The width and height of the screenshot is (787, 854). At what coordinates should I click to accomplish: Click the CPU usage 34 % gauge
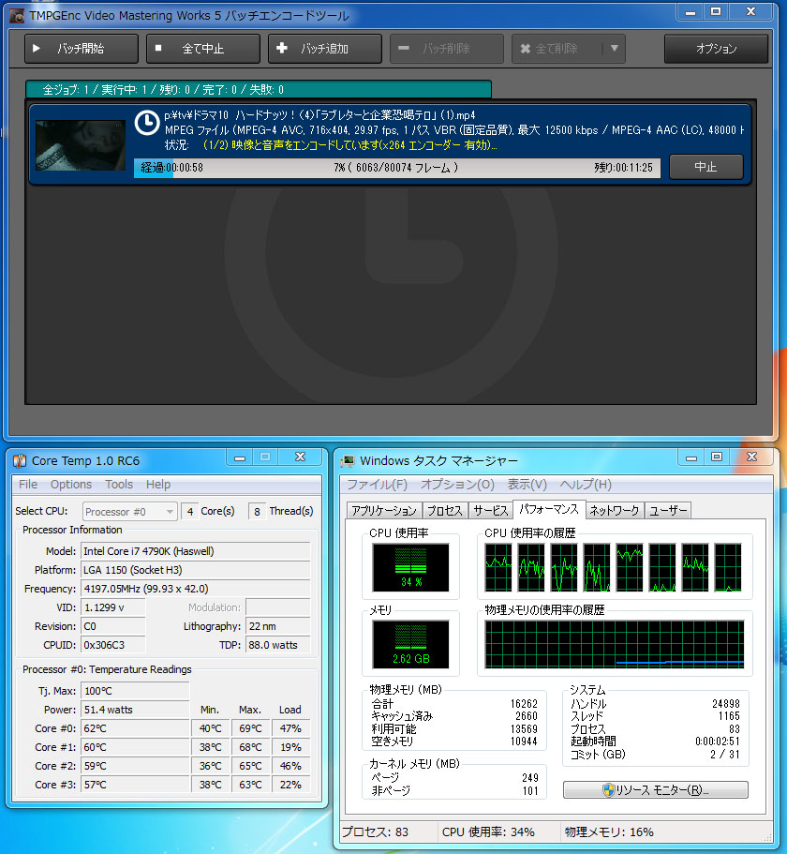pos(411,567)
